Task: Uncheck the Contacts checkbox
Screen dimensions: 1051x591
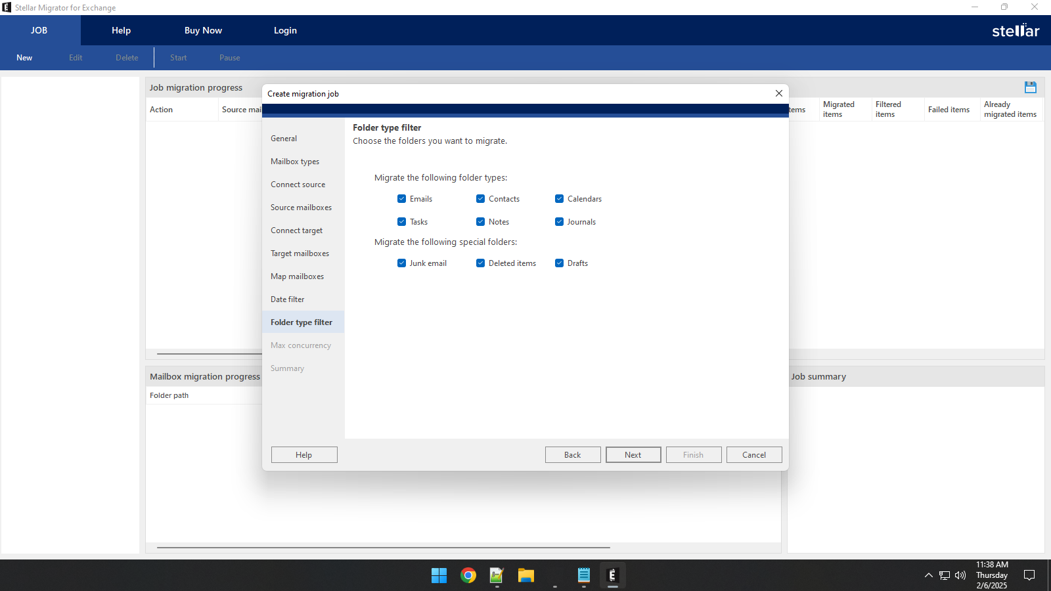Action: (480, 199)
